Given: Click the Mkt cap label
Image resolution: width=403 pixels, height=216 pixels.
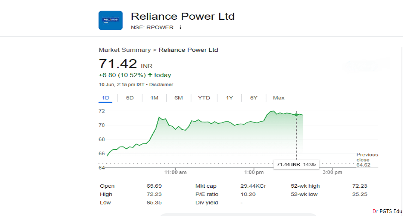Looking at the screenshot, I should (x=206, y=186).
